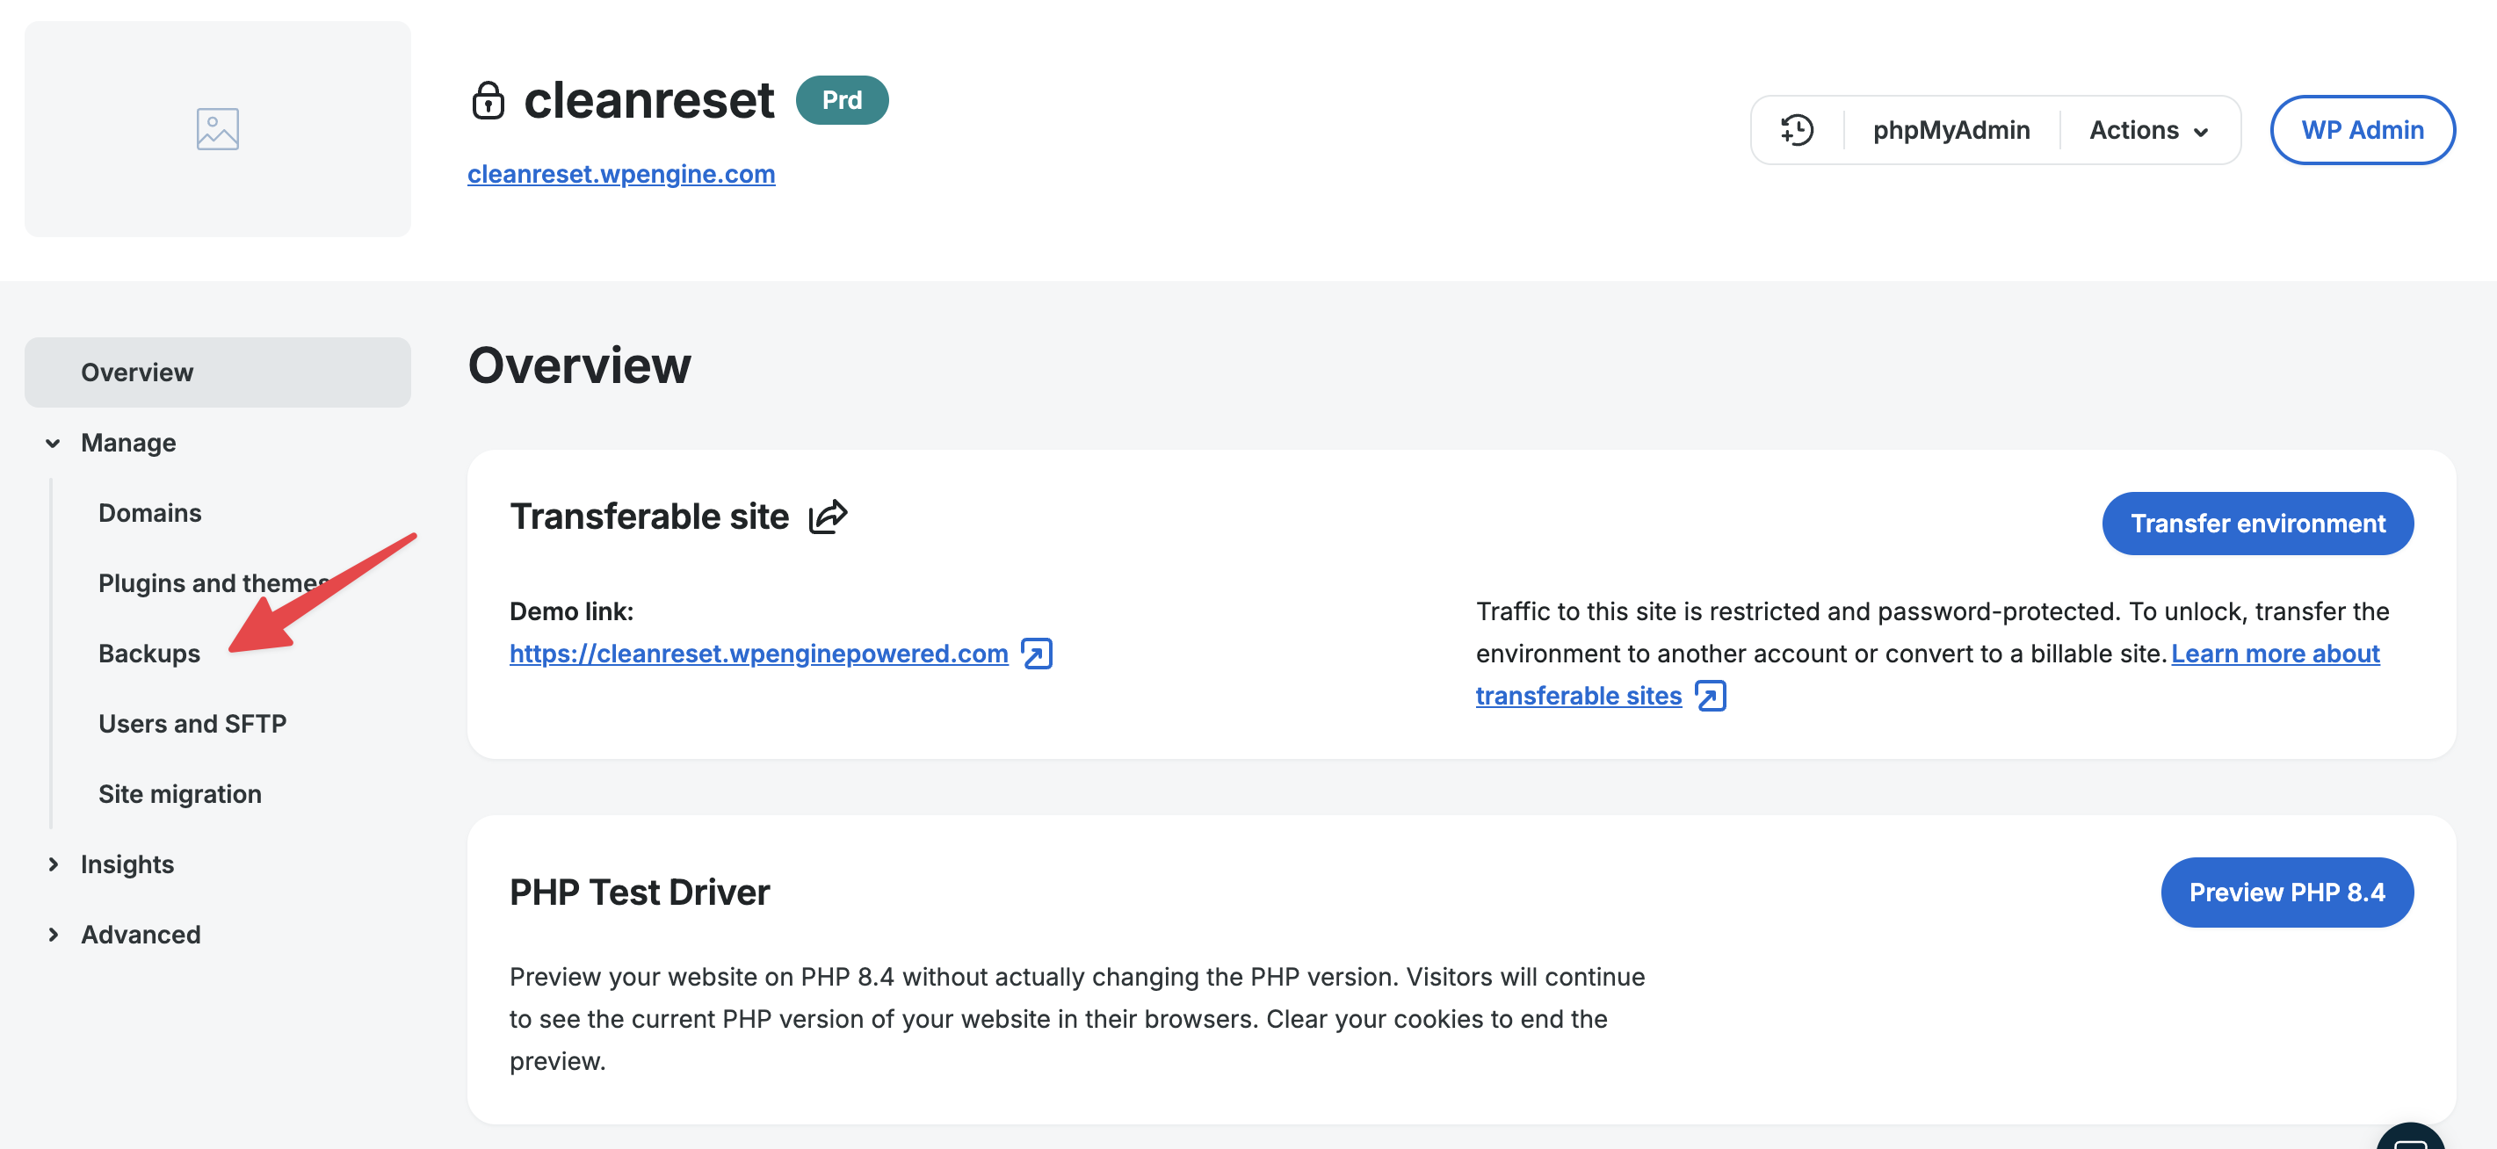The width and height of the screenshot is (2497, 1149).
Task: Click the lock icon beside cleanreset
Action: coord(488,101)
